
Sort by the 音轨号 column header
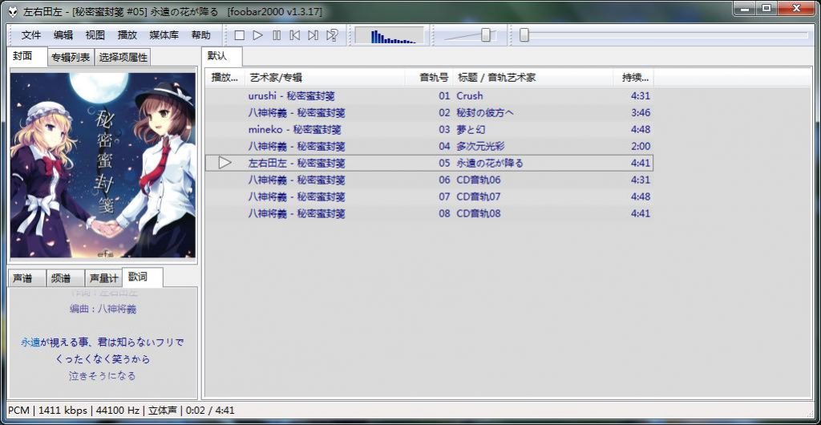(x=429, y=78)
